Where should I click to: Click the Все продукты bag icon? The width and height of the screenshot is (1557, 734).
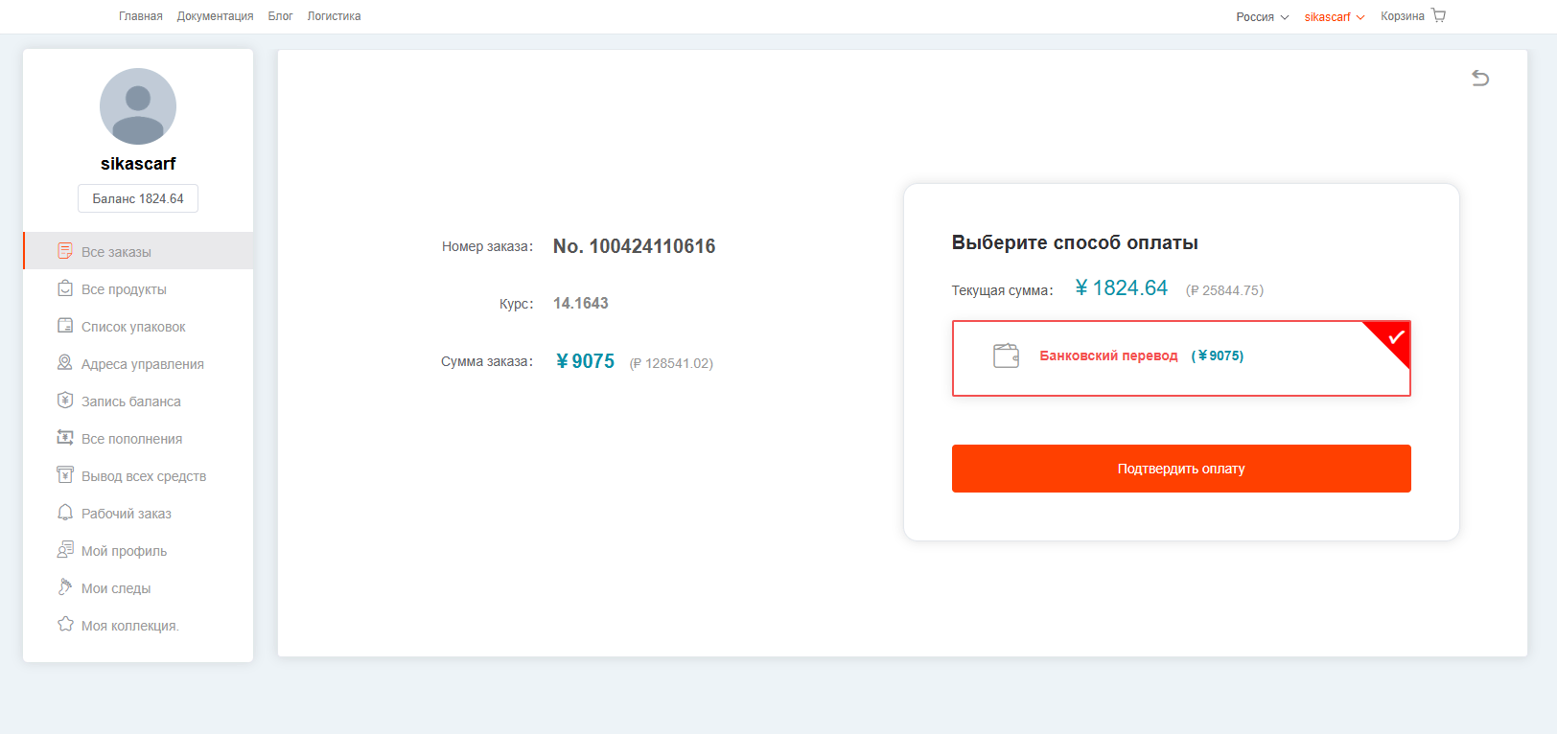click(x=65, y=288)
